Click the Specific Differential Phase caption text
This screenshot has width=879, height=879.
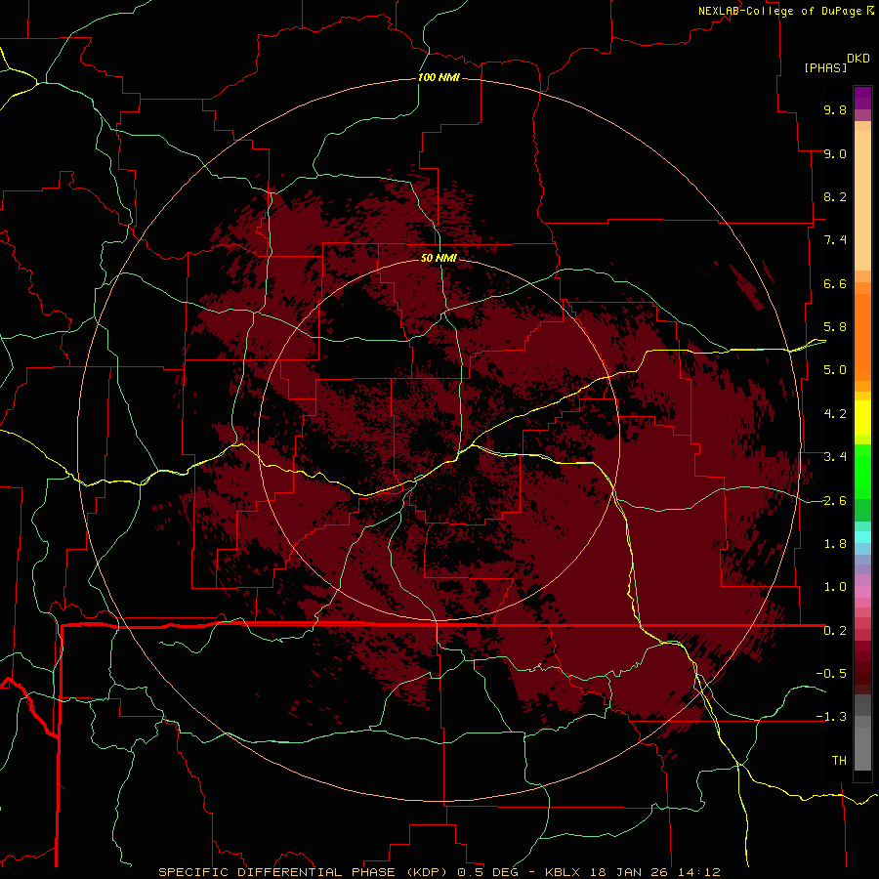(x=439, y=872)
